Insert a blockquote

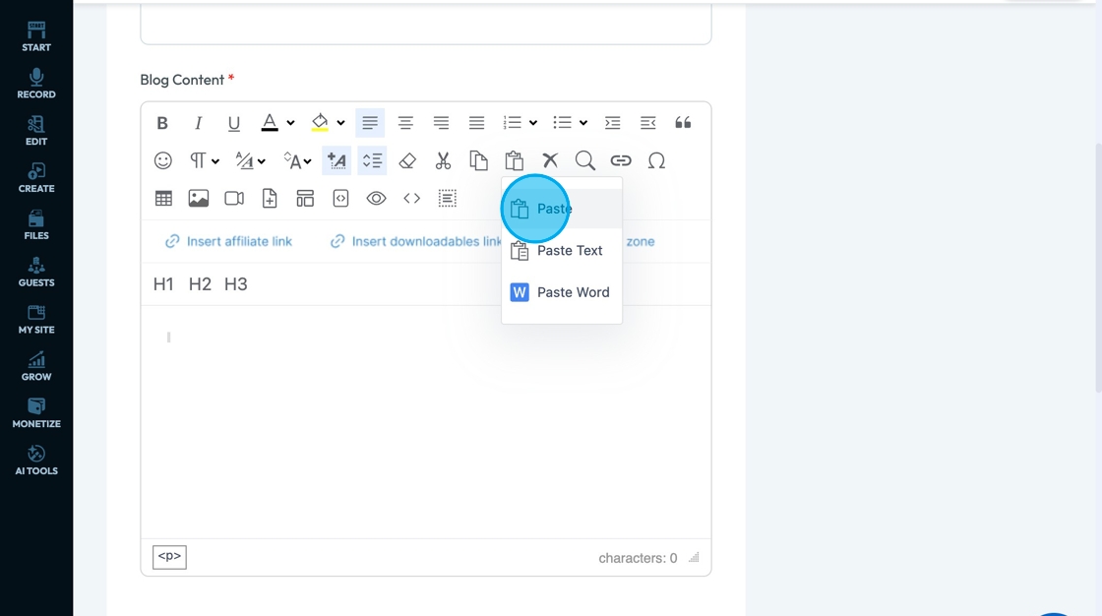(x=683, y=123)
